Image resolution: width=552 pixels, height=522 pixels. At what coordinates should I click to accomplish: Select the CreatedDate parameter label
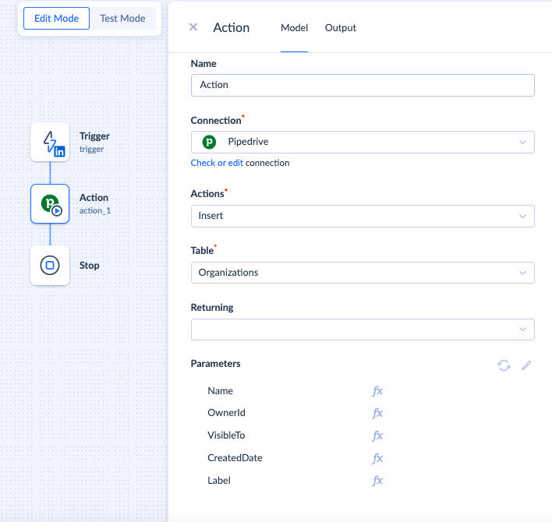(235, 457)
